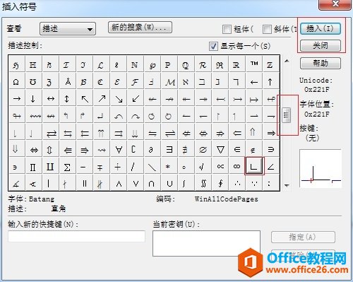Select the Omega Ω symbol

(x=16, y=82)
